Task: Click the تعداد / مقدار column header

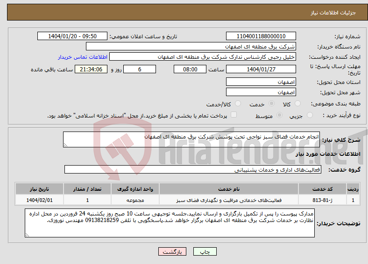Action: [x=87, y=189]
